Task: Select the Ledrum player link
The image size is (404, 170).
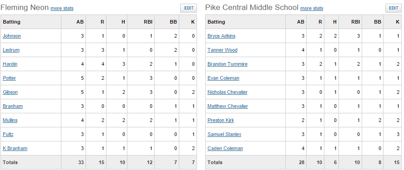Action: tap(11, 50)
